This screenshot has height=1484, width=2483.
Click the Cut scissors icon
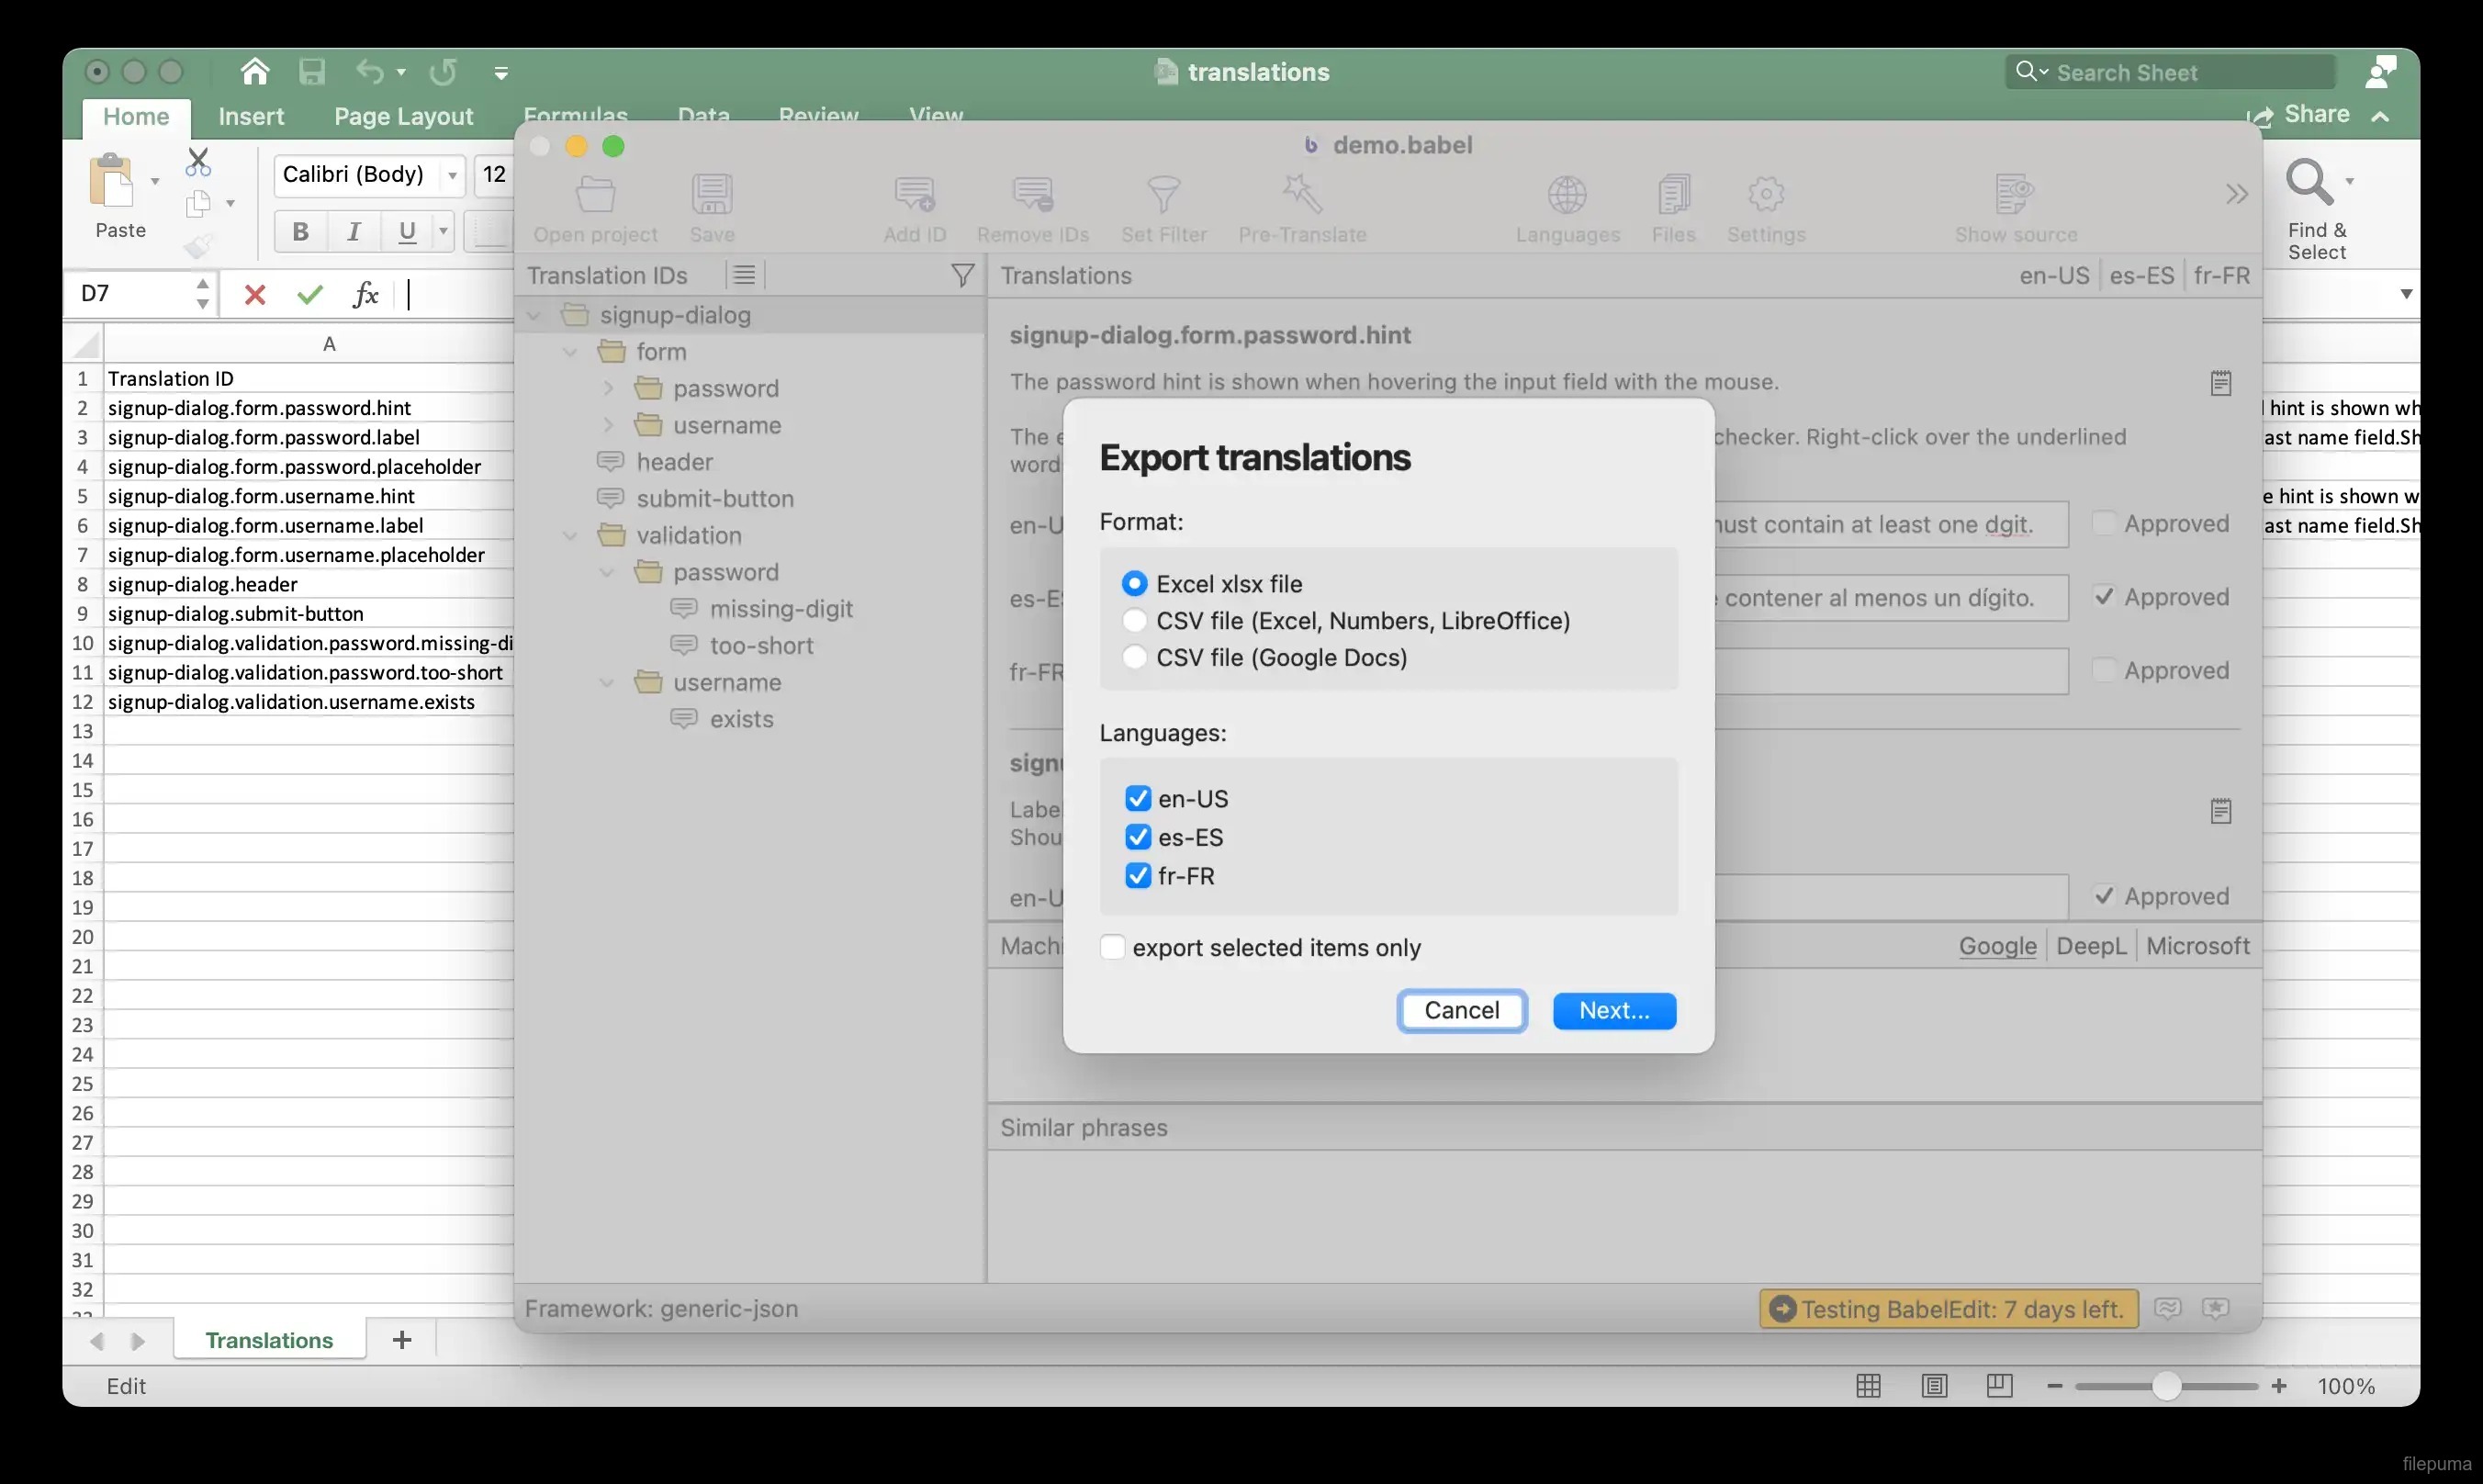(198, 161)
